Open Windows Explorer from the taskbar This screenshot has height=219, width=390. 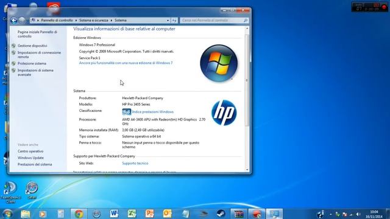point(25,214)
